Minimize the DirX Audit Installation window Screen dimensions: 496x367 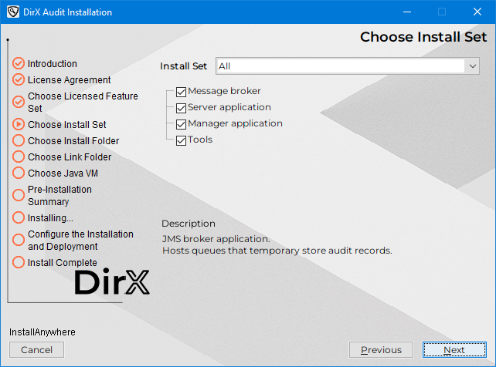coord(406,12)
